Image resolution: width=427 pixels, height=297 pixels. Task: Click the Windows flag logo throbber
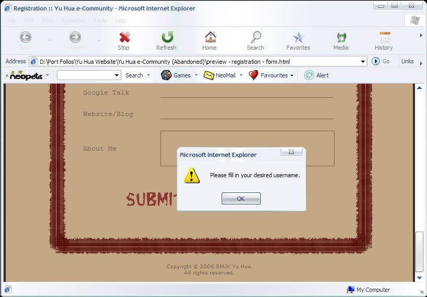pyautogui.click(x=415, y=20)
